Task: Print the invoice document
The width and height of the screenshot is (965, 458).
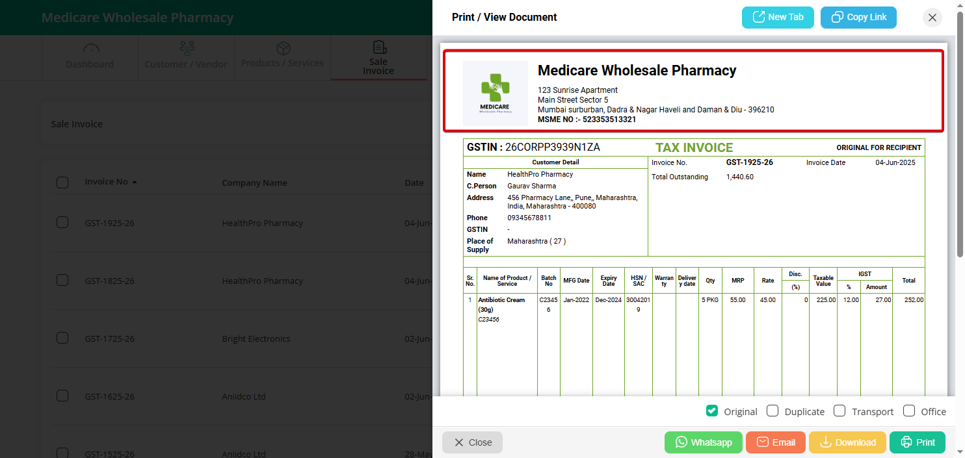Action: tap(918, 442)
